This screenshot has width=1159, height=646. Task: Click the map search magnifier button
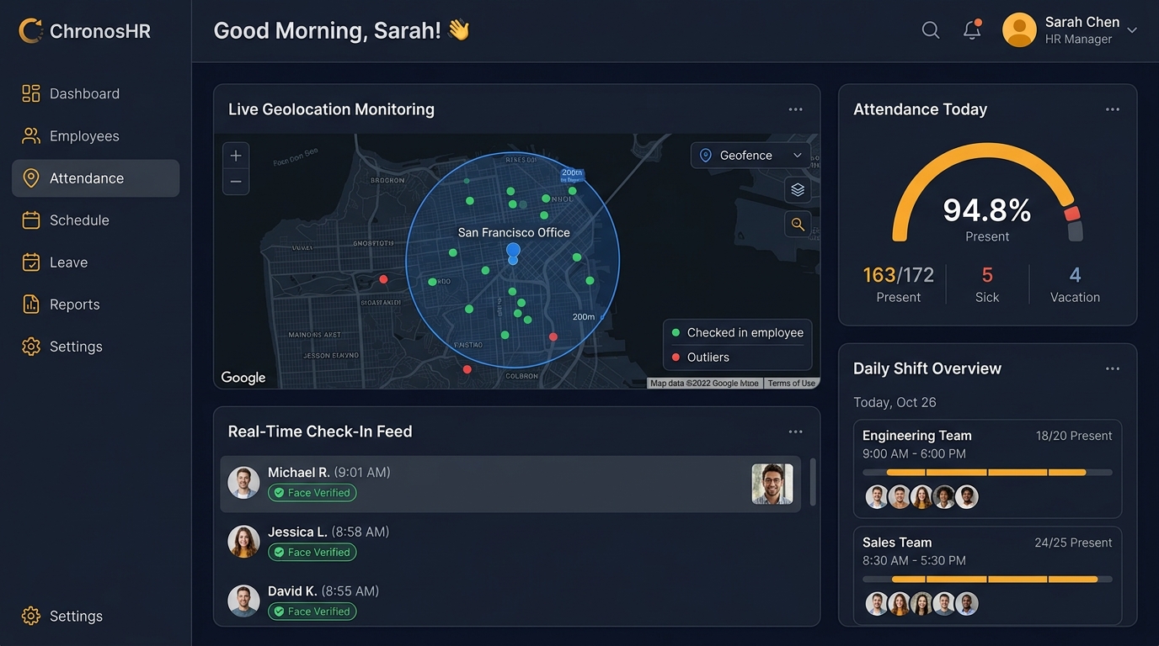click(x=798, y=225)
